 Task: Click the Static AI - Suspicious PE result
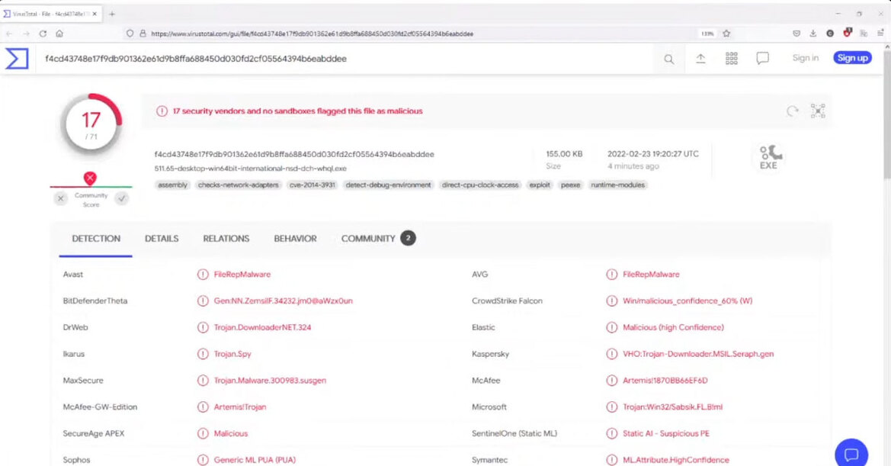pos(666,434)
